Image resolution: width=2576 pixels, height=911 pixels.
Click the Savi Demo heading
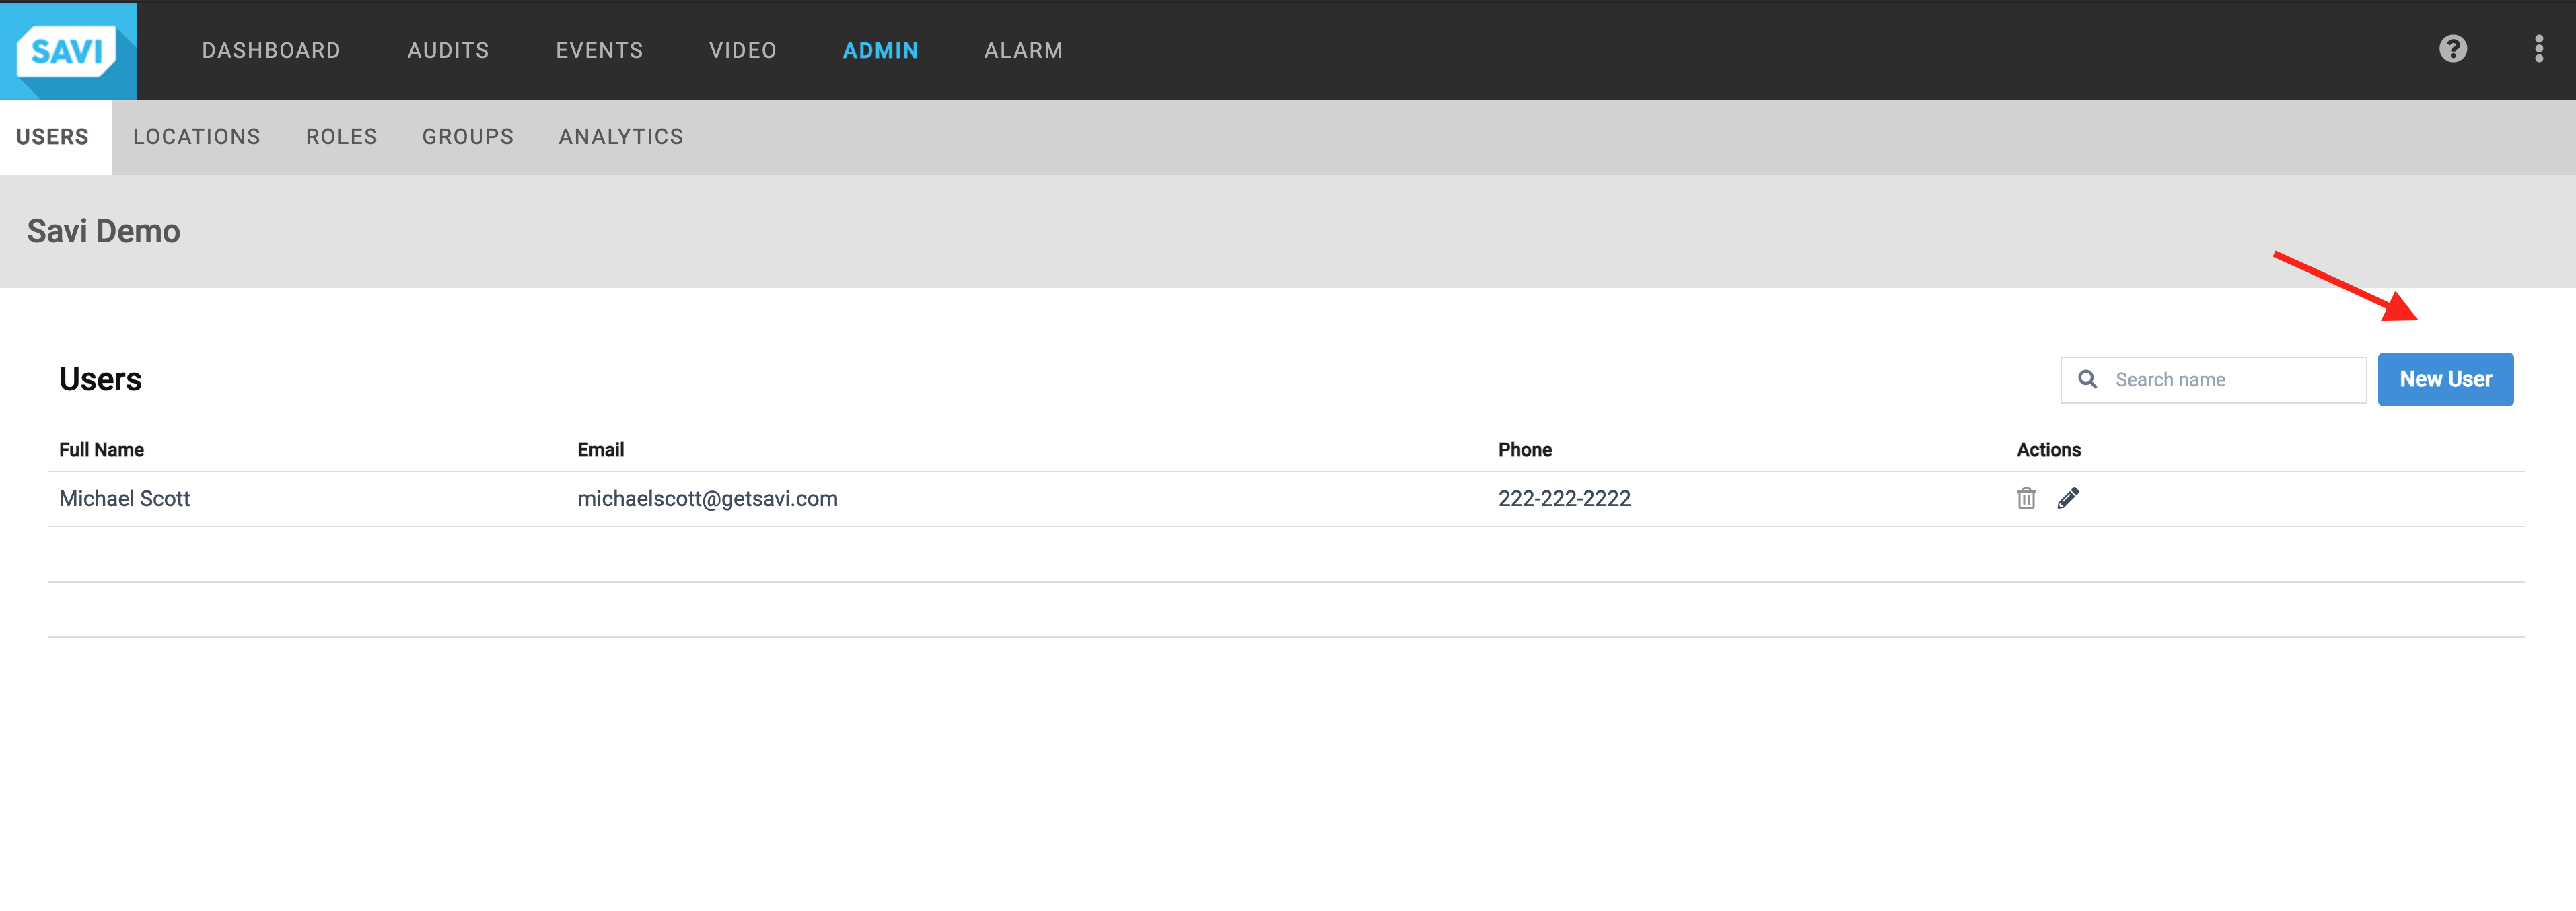click(x=103, y=231)
